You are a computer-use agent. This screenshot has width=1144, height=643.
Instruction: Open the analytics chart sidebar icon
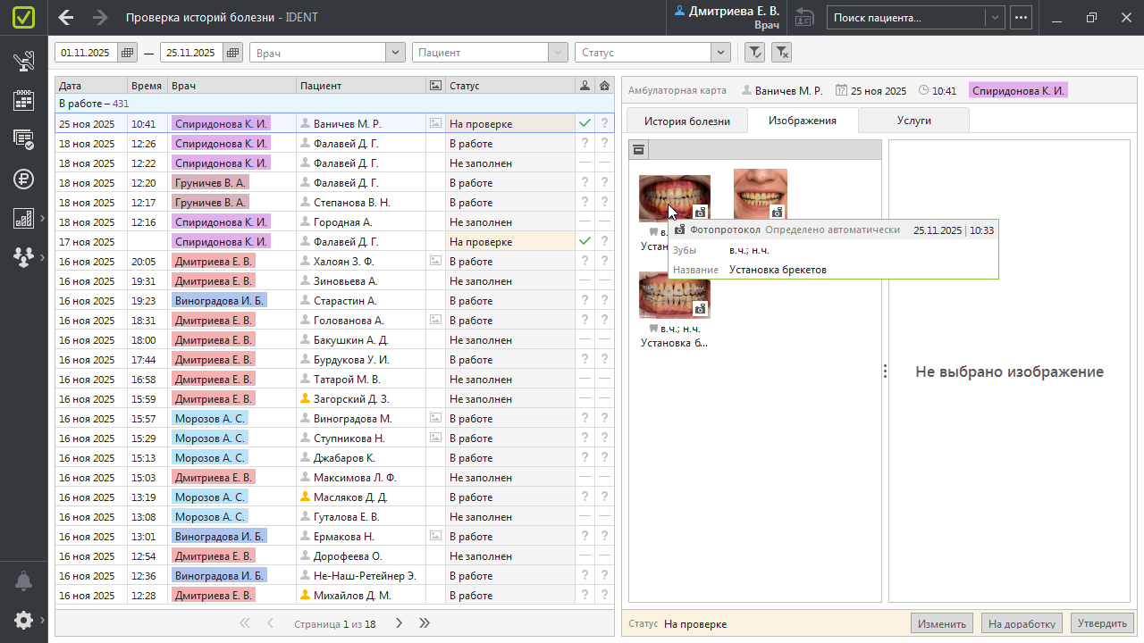click(x=23, y=218)
